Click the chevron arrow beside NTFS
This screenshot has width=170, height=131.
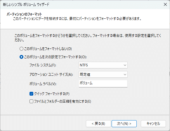click(125, 65)
